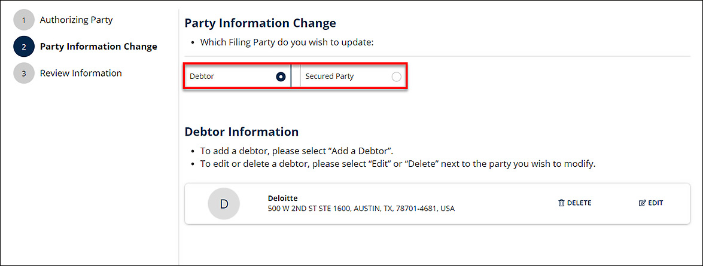
Task: Select the Debtor radio button
Action: [x=281, y=77]
